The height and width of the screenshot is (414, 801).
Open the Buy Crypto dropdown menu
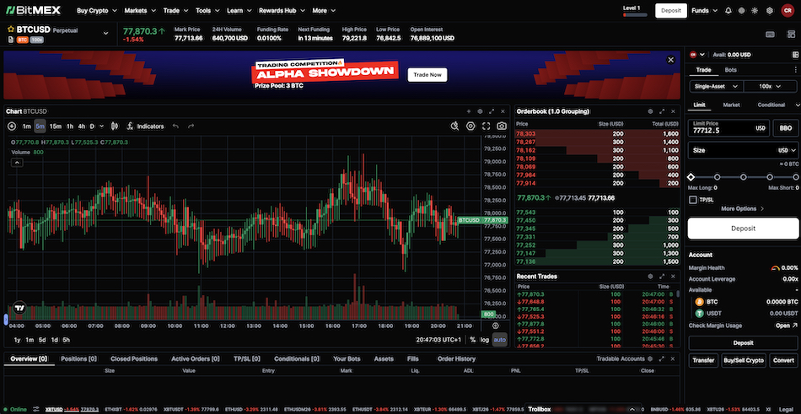click(x=97, y=10)
